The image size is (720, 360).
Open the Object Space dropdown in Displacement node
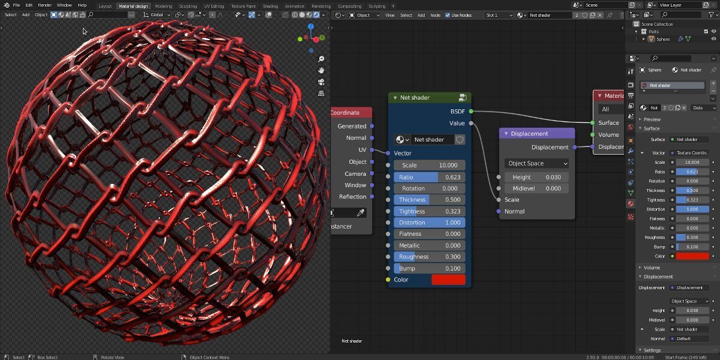click(536, 163)
